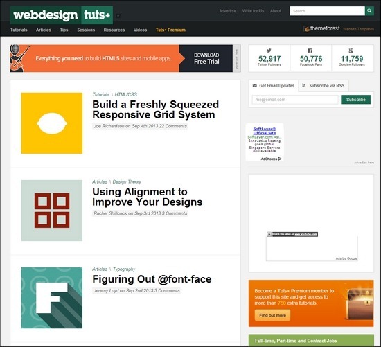Open the webdesign tuts+ logo home link
This screenshot has width=381, height=347.
62,15
